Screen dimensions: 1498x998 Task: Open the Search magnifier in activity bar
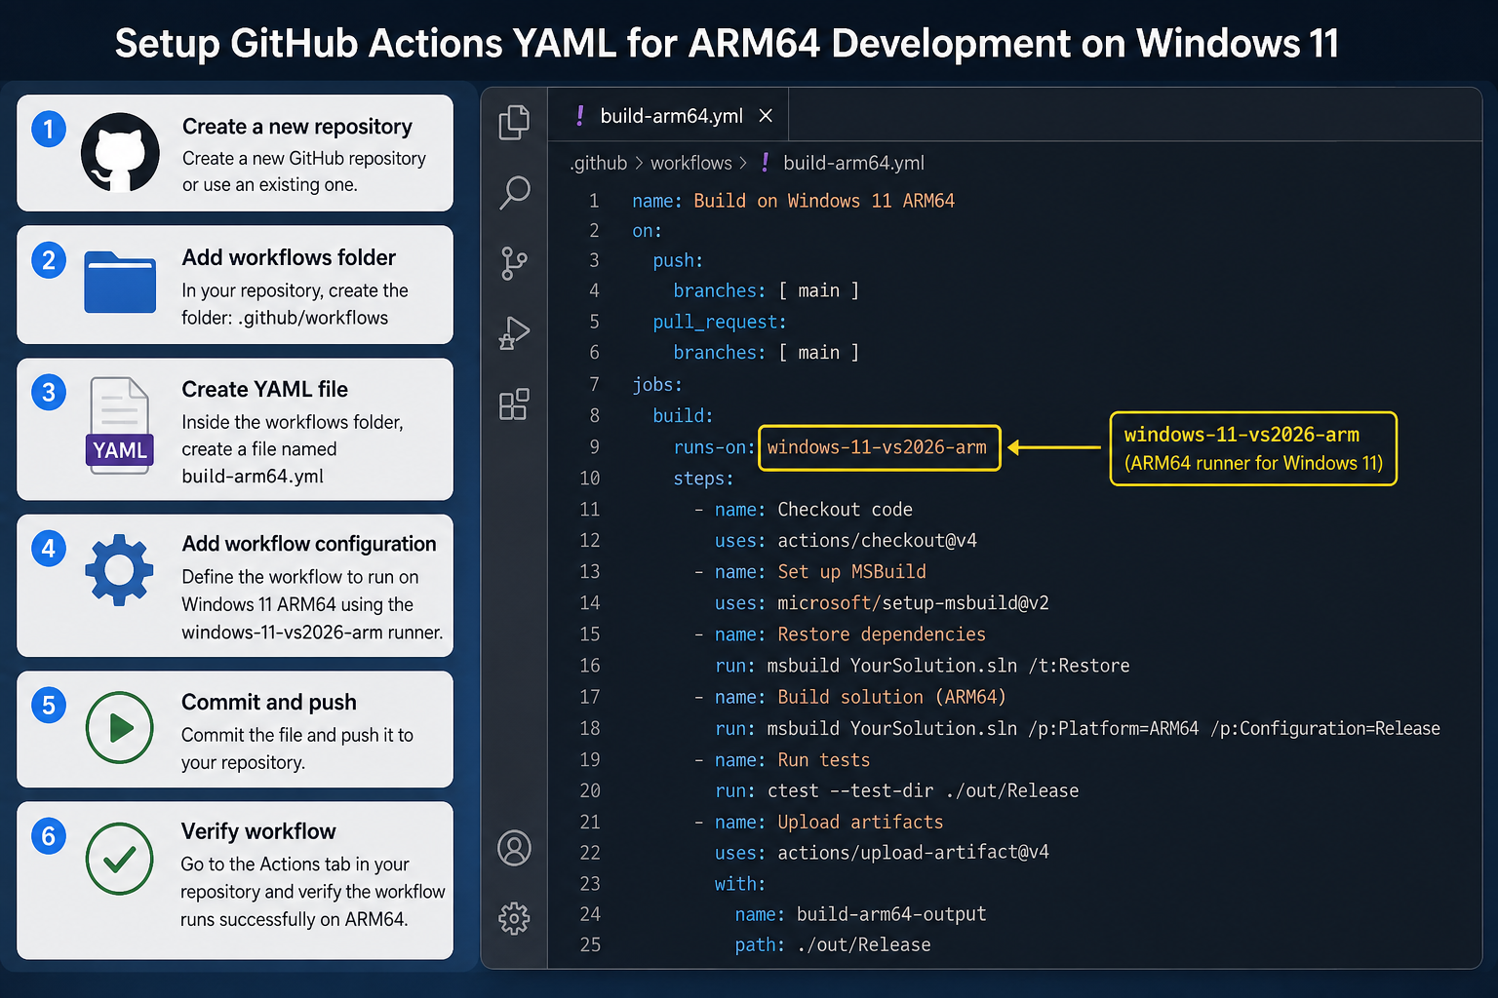[x=514, y=192]
